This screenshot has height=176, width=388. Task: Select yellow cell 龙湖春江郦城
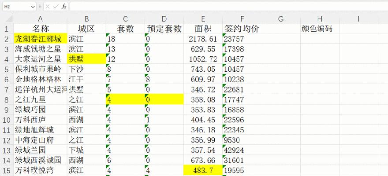point(40,39)
